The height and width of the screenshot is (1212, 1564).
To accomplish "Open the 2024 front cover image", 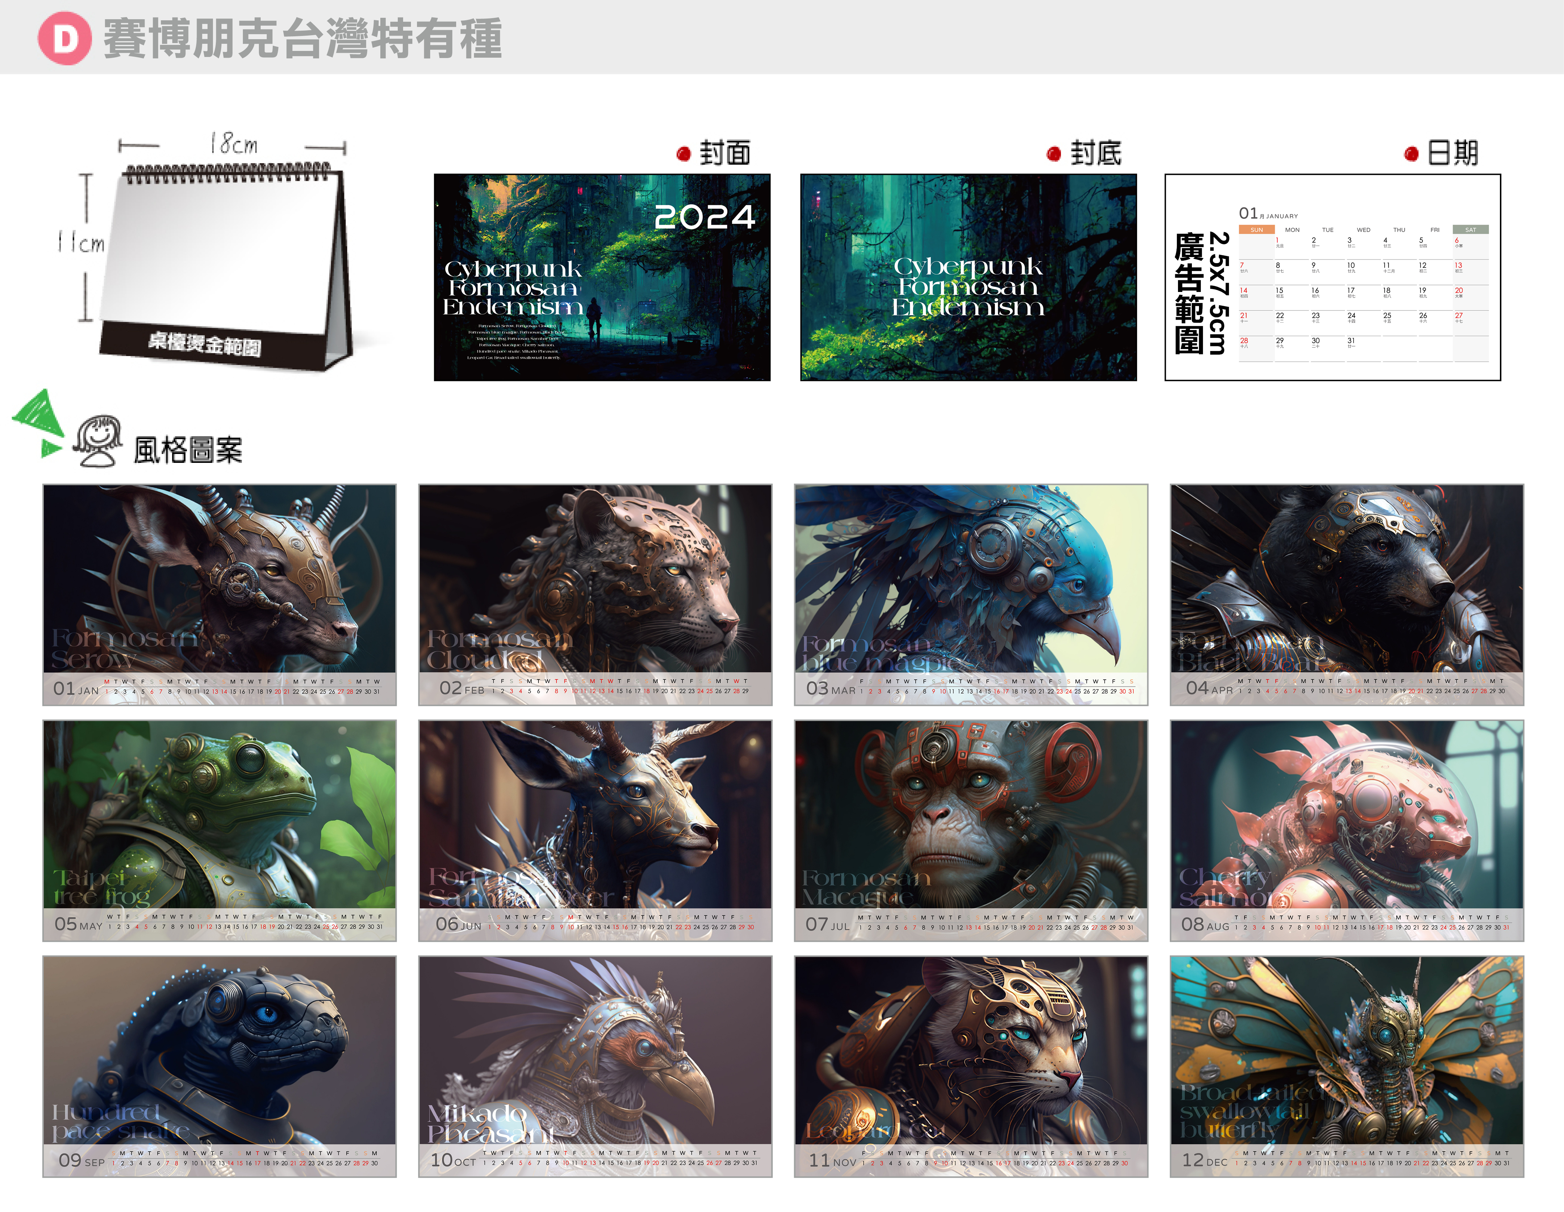I will click(601, 277).
